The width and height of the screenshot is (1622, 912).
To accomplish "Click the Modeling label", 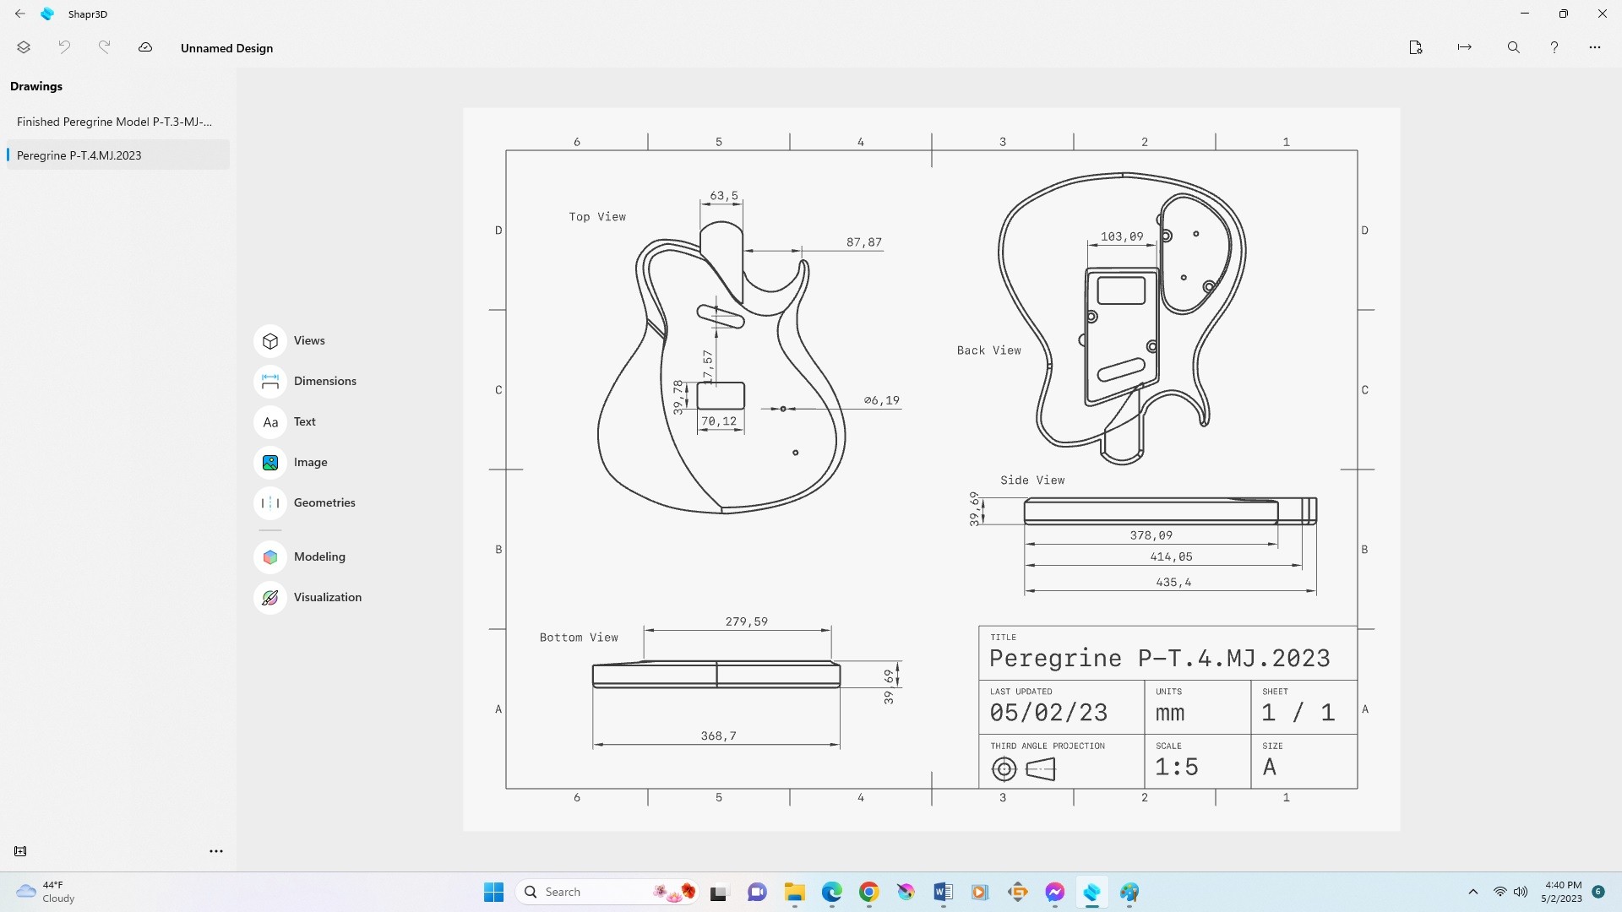I will (319, 556).
